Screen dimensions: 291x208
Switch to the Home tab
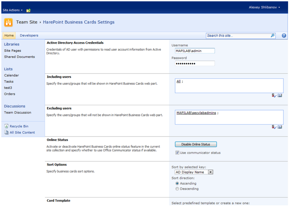tap(9, 35)
